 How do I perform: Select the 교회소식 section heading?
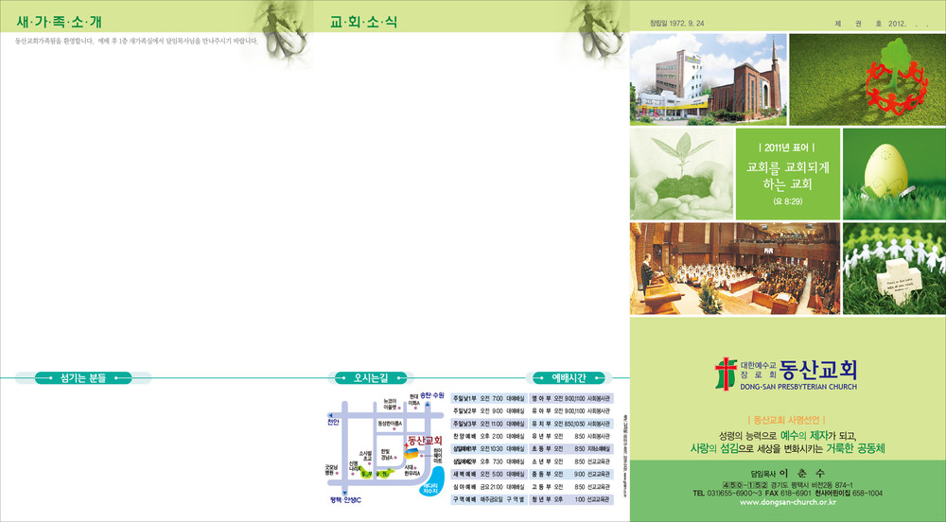(x=363, y=20)
